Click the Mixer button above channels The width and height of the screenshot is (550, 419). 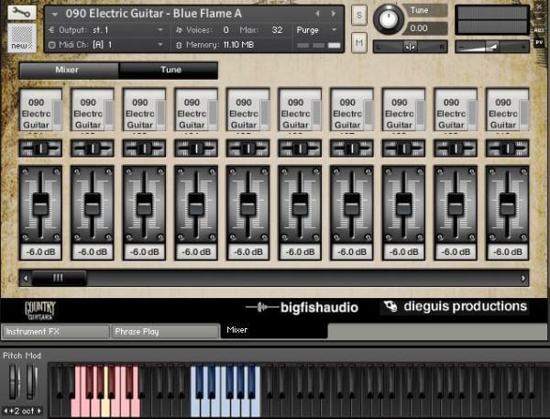click(x=69, y=70)
